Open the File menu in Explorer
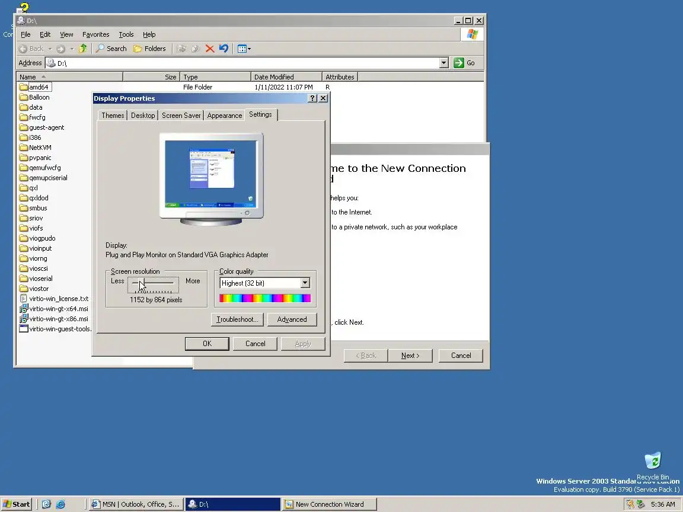Screen dimensions: 683x512 click(x=25, y=34)
